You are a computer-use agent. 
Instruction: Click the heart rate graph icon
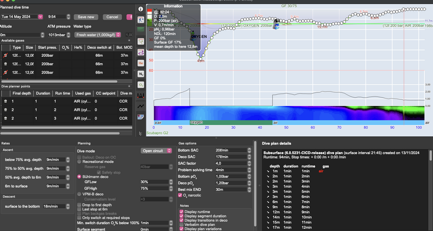tap(141, 107)
